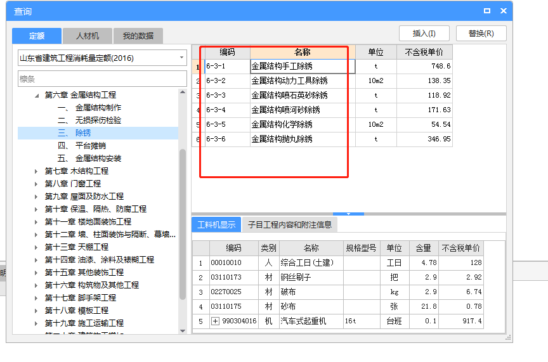Select row 6-3-3 金属结构喷石英砂除锈

[322, 95]
